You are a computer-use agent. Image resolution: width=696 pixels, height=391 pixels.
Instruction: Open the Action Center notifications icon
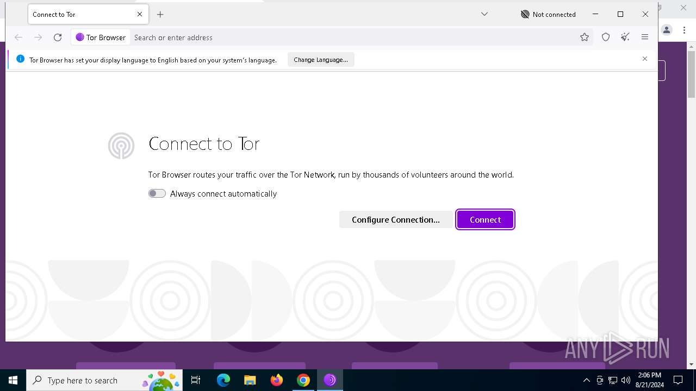[x=678, y=380]
